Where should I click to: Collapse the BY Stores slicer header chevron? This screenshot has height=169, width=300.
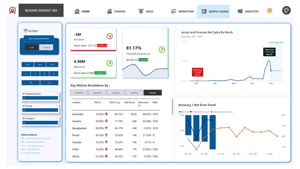tap(57, 106)
